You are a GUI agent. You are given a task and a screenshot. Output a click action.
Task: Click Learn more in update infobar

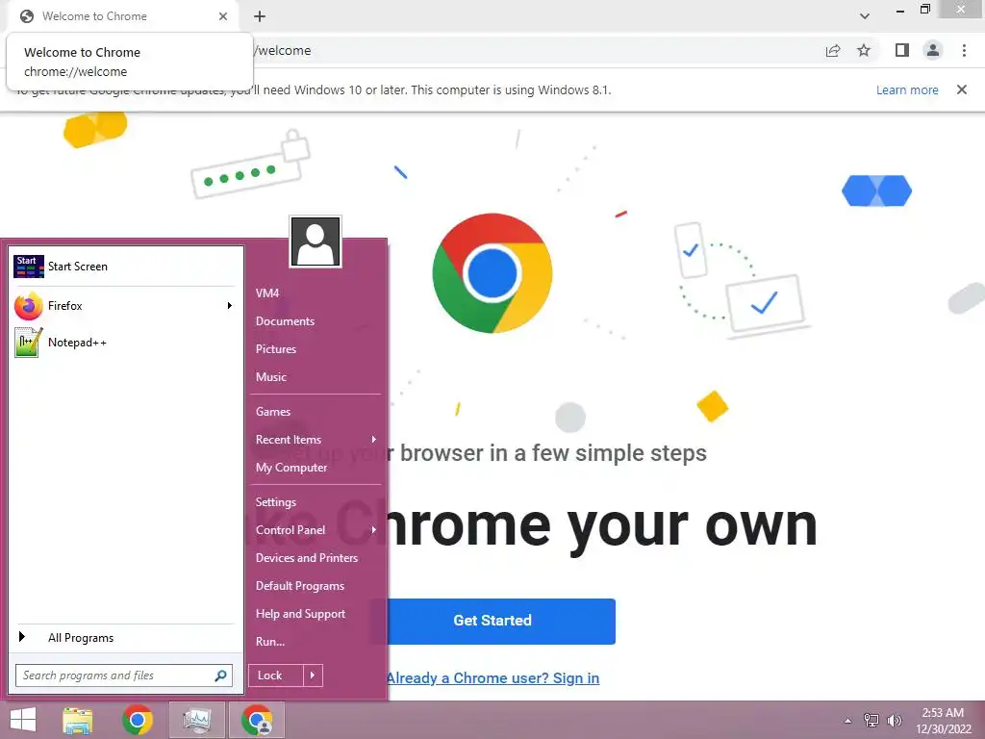click(x=907, y=89)
